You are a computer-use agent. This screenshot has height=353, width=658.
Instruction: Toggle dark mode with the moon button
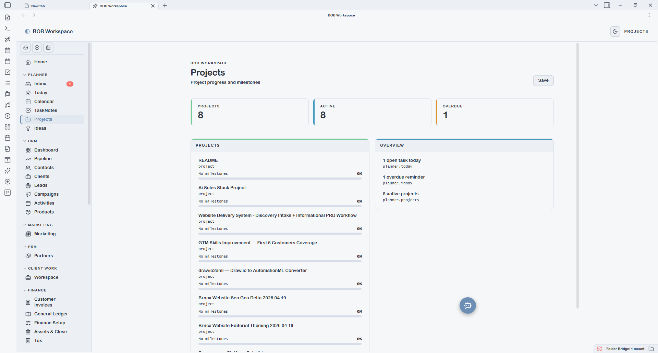(x=615, y=31)
